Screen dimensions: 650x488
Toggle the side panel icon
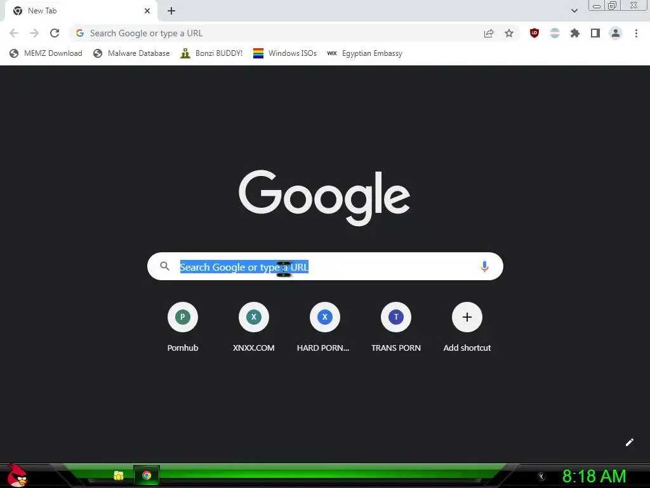pyautogui.click(x=595, y=33)
